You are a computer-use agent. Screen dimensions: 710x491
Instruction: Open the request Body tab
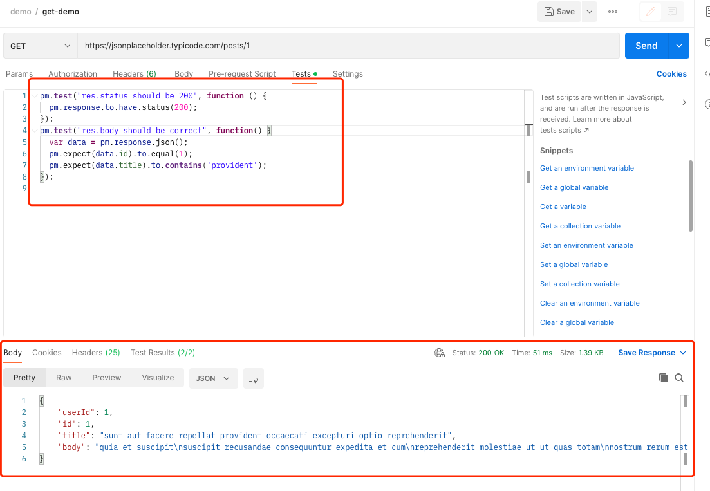184,74
